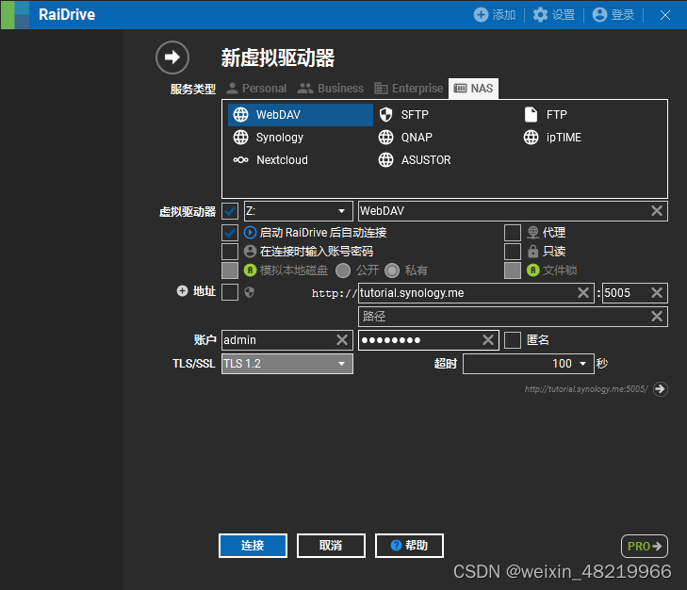Enable 在连接时输入账号密码 checkbox
Viewport: 687px width, 590px height.
[230, 251]
